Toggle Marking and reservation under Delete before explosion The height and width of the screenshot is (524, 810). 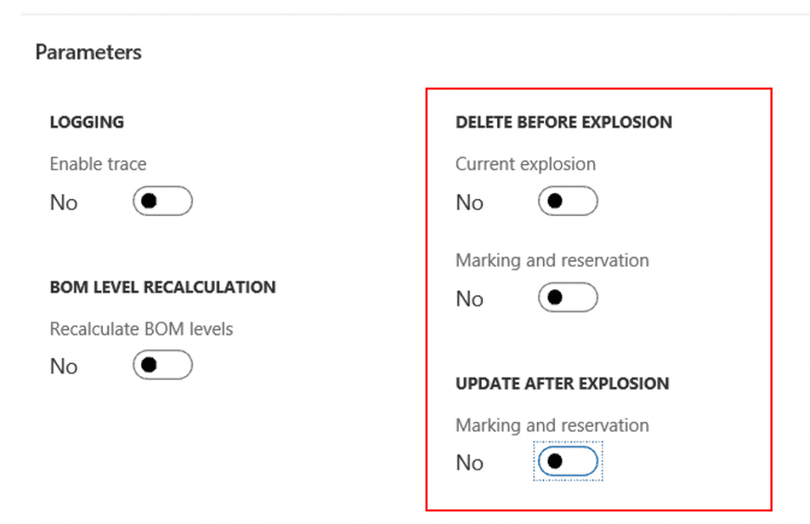click(x=568, y=298)
